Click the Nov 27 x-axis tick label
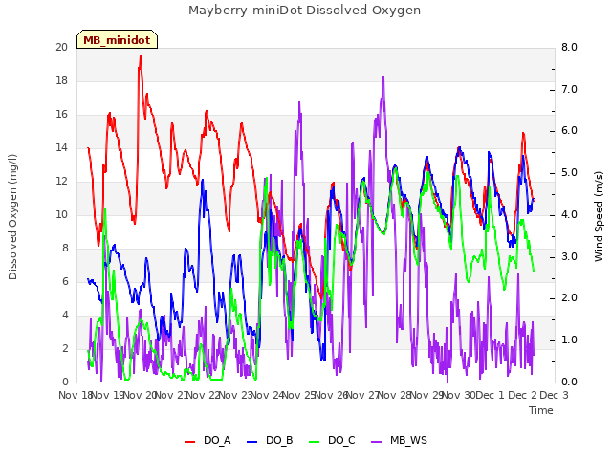Viewport: 612px width, 459px height. 363,395
